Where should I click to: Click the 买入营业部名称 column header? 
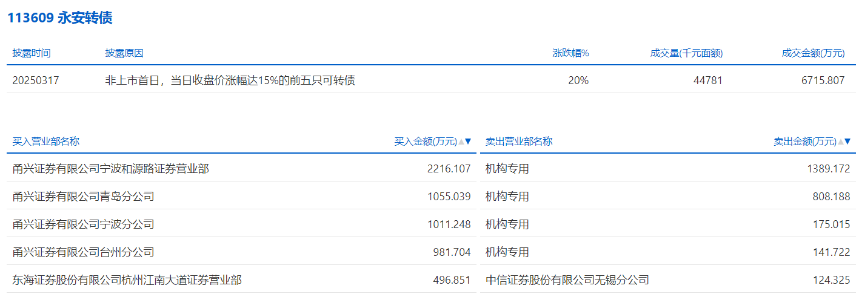coord(46,142)
